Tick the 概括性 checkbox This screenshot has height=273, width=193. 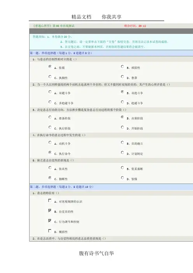[x=50, y=231]
